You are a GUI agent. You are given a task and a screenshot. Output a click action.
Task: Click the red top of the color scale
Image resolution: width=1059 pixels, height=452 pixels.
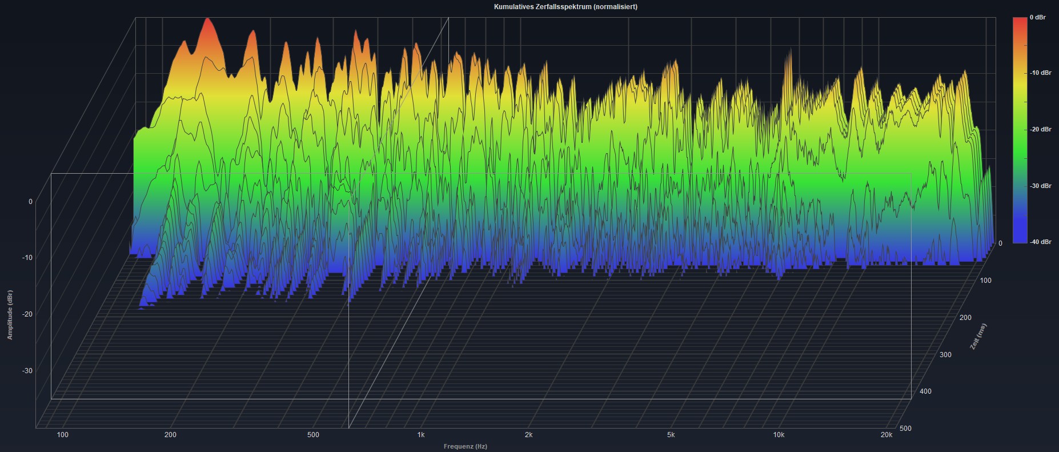(x=1020, y=22)
